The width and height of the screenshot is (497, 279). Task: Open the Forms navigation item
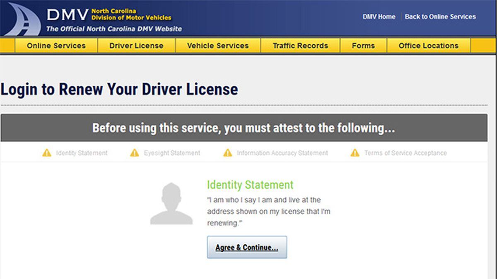[x=363, y=45]
